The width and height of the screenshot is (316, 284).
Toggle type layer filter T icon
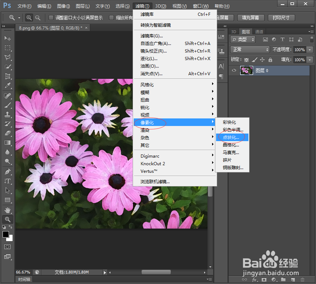click(x=283, y=39)
